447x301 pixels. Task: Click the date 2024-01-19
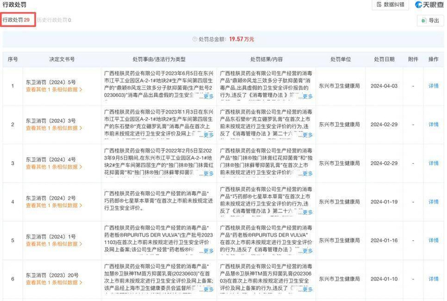click(384, 202)
